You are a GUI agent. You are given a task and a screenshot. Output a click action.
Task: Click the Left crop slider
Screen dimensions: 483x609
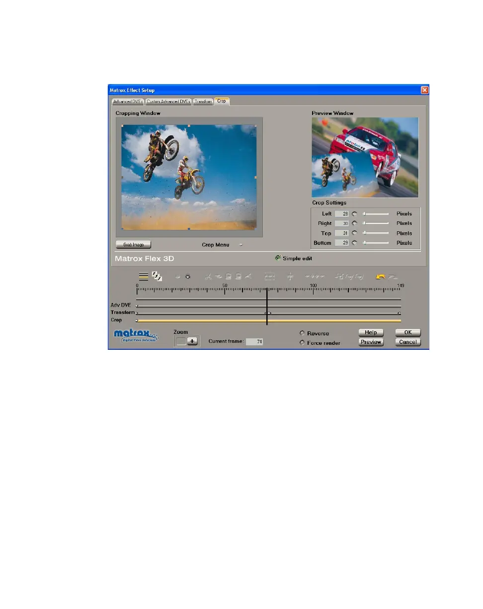(376, 213)
